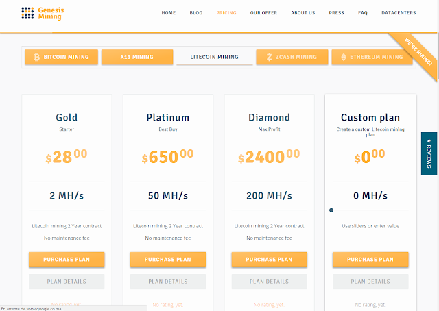Purchase the Custom plan
The image size is (439, 311).
coord(370,260)
